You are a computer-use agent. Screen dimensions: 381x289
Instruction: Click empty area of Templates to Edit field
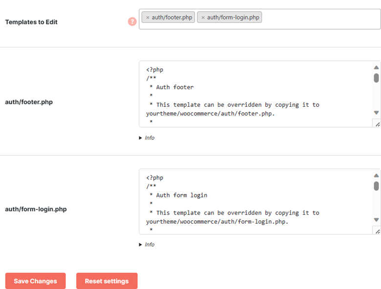tap(321, 19)
